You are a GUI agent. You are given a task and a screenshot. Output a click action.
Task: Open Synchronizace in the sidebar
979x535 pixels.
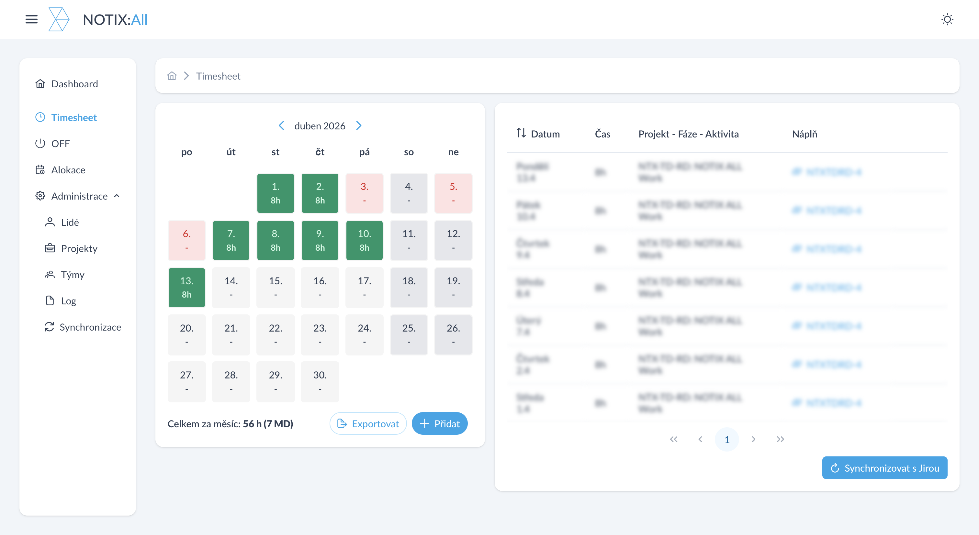click(90, 327)
